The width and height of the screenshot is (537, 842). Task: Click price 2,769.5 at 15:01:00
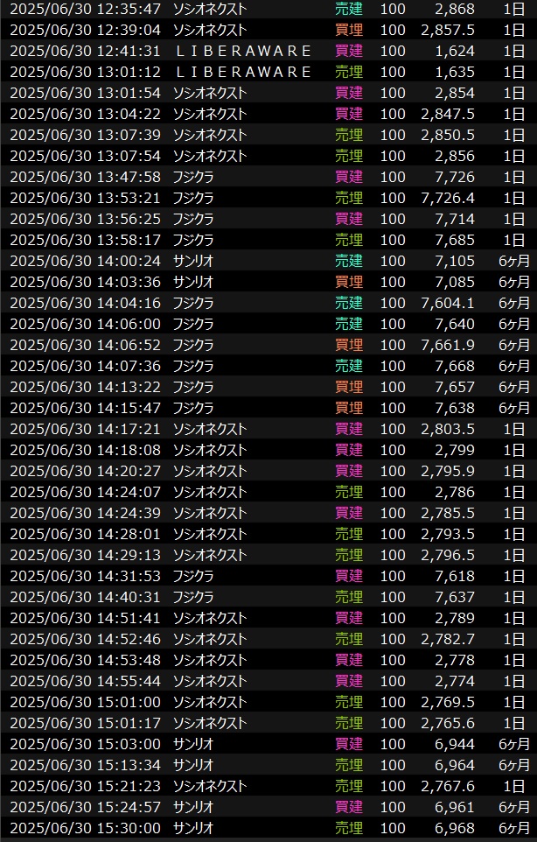coord(448,702)
